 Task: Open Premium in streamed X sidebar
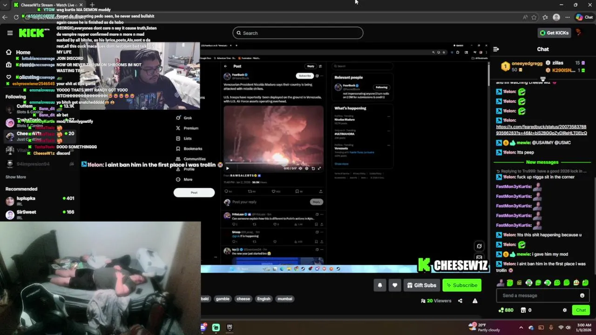tap(187, 128)
